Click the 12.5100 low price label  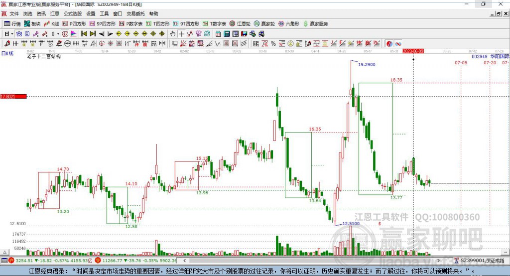pos(351,223)
